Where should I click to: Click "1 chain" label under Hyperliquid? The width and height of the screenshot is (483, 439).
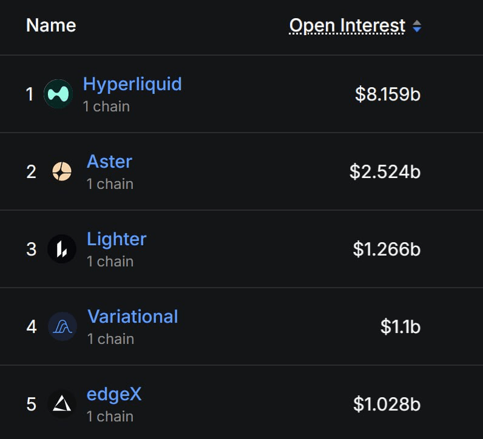(106, 107)
